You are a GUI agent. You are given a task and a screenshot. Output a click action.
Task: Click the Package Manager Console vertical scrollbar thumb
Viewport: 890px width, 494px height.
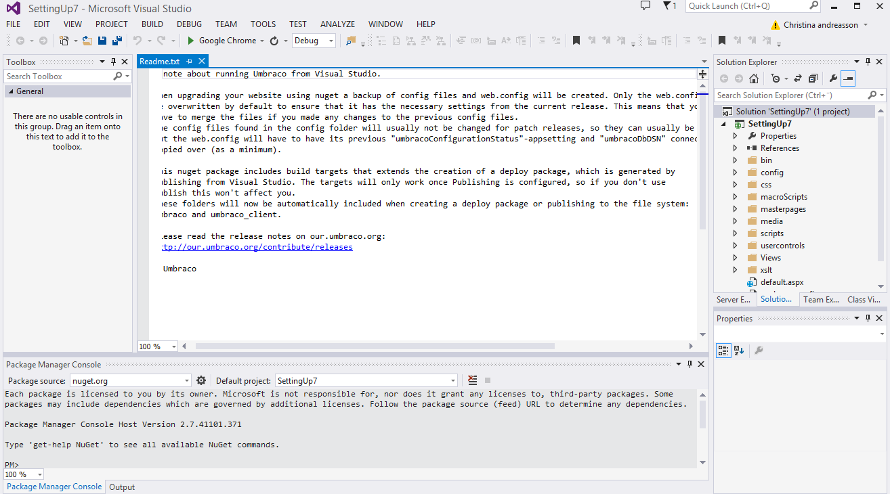coord(702,414)
